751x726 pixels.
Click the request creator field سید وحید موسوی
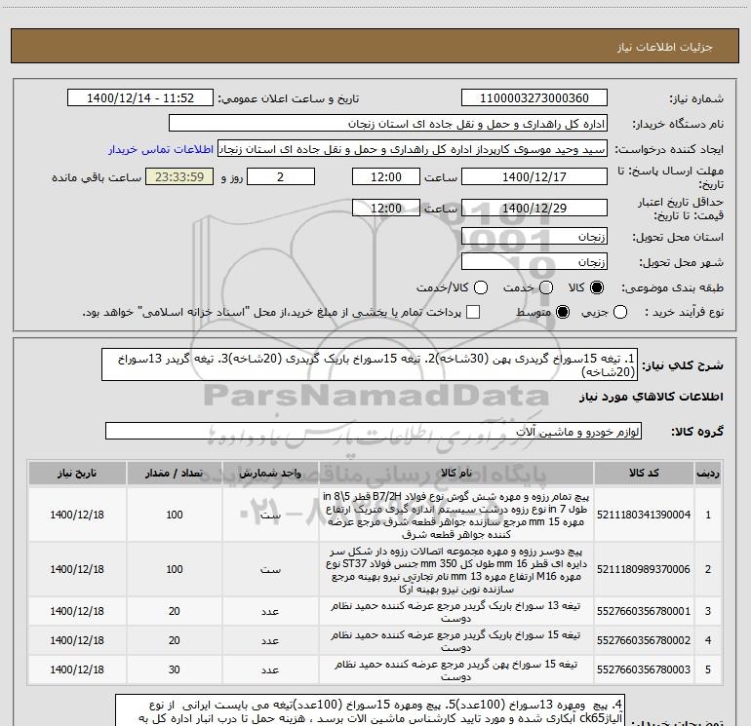(x=413, y=149)
